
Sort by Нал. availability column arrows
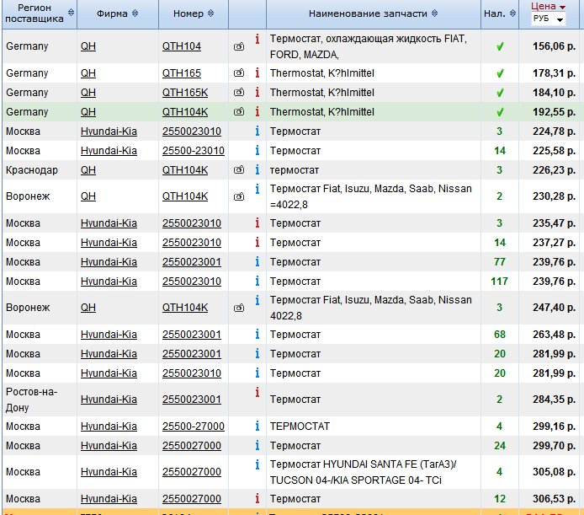[512, 13]
